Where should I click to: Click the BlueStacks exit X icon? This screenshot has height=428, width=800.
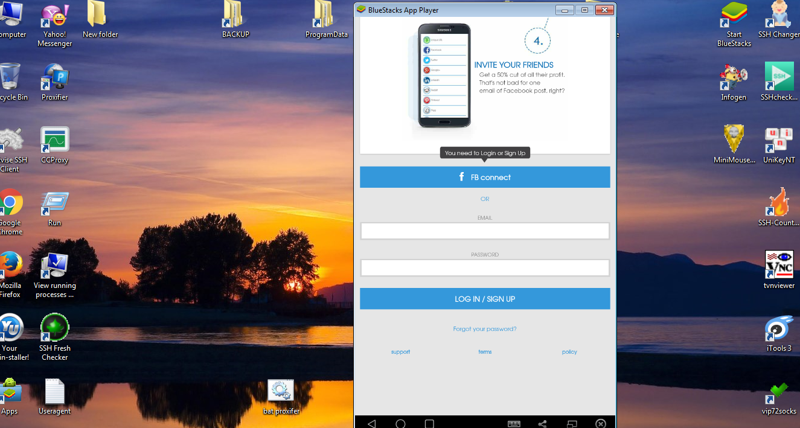601,424
